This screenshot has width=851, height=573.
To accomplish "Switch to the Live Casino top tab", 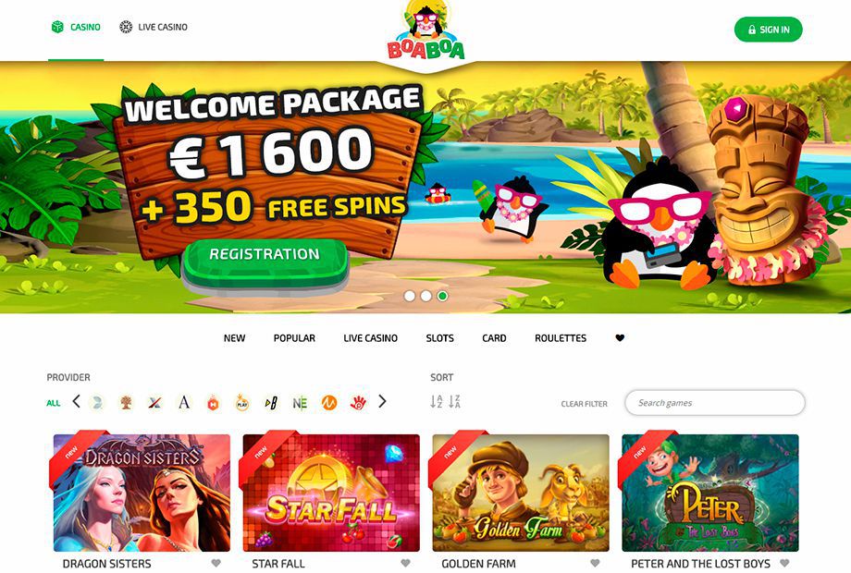I will (x=154, y=27).
